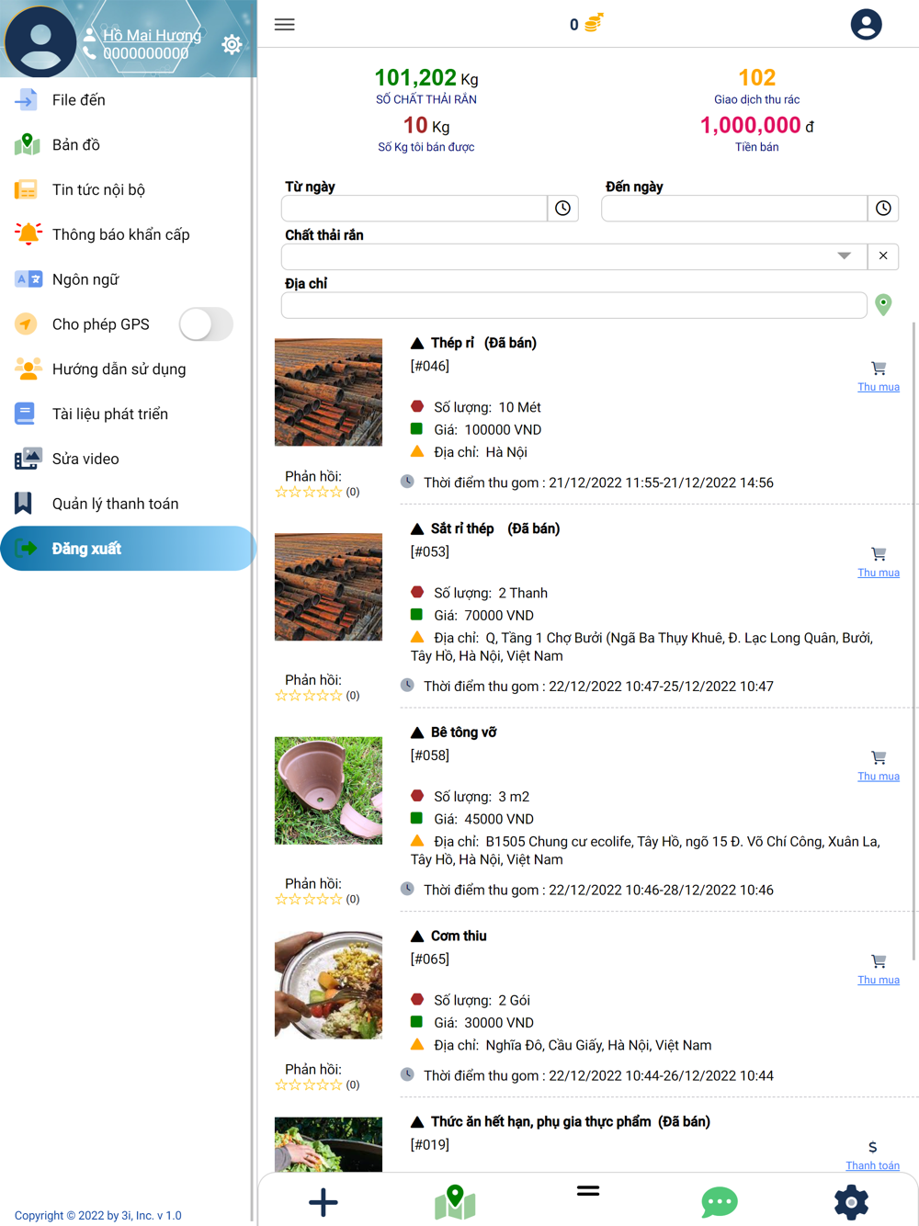Open the chat bubble icon in bottom bar
Screen dimensions: 919x1226
[720, 1202]
